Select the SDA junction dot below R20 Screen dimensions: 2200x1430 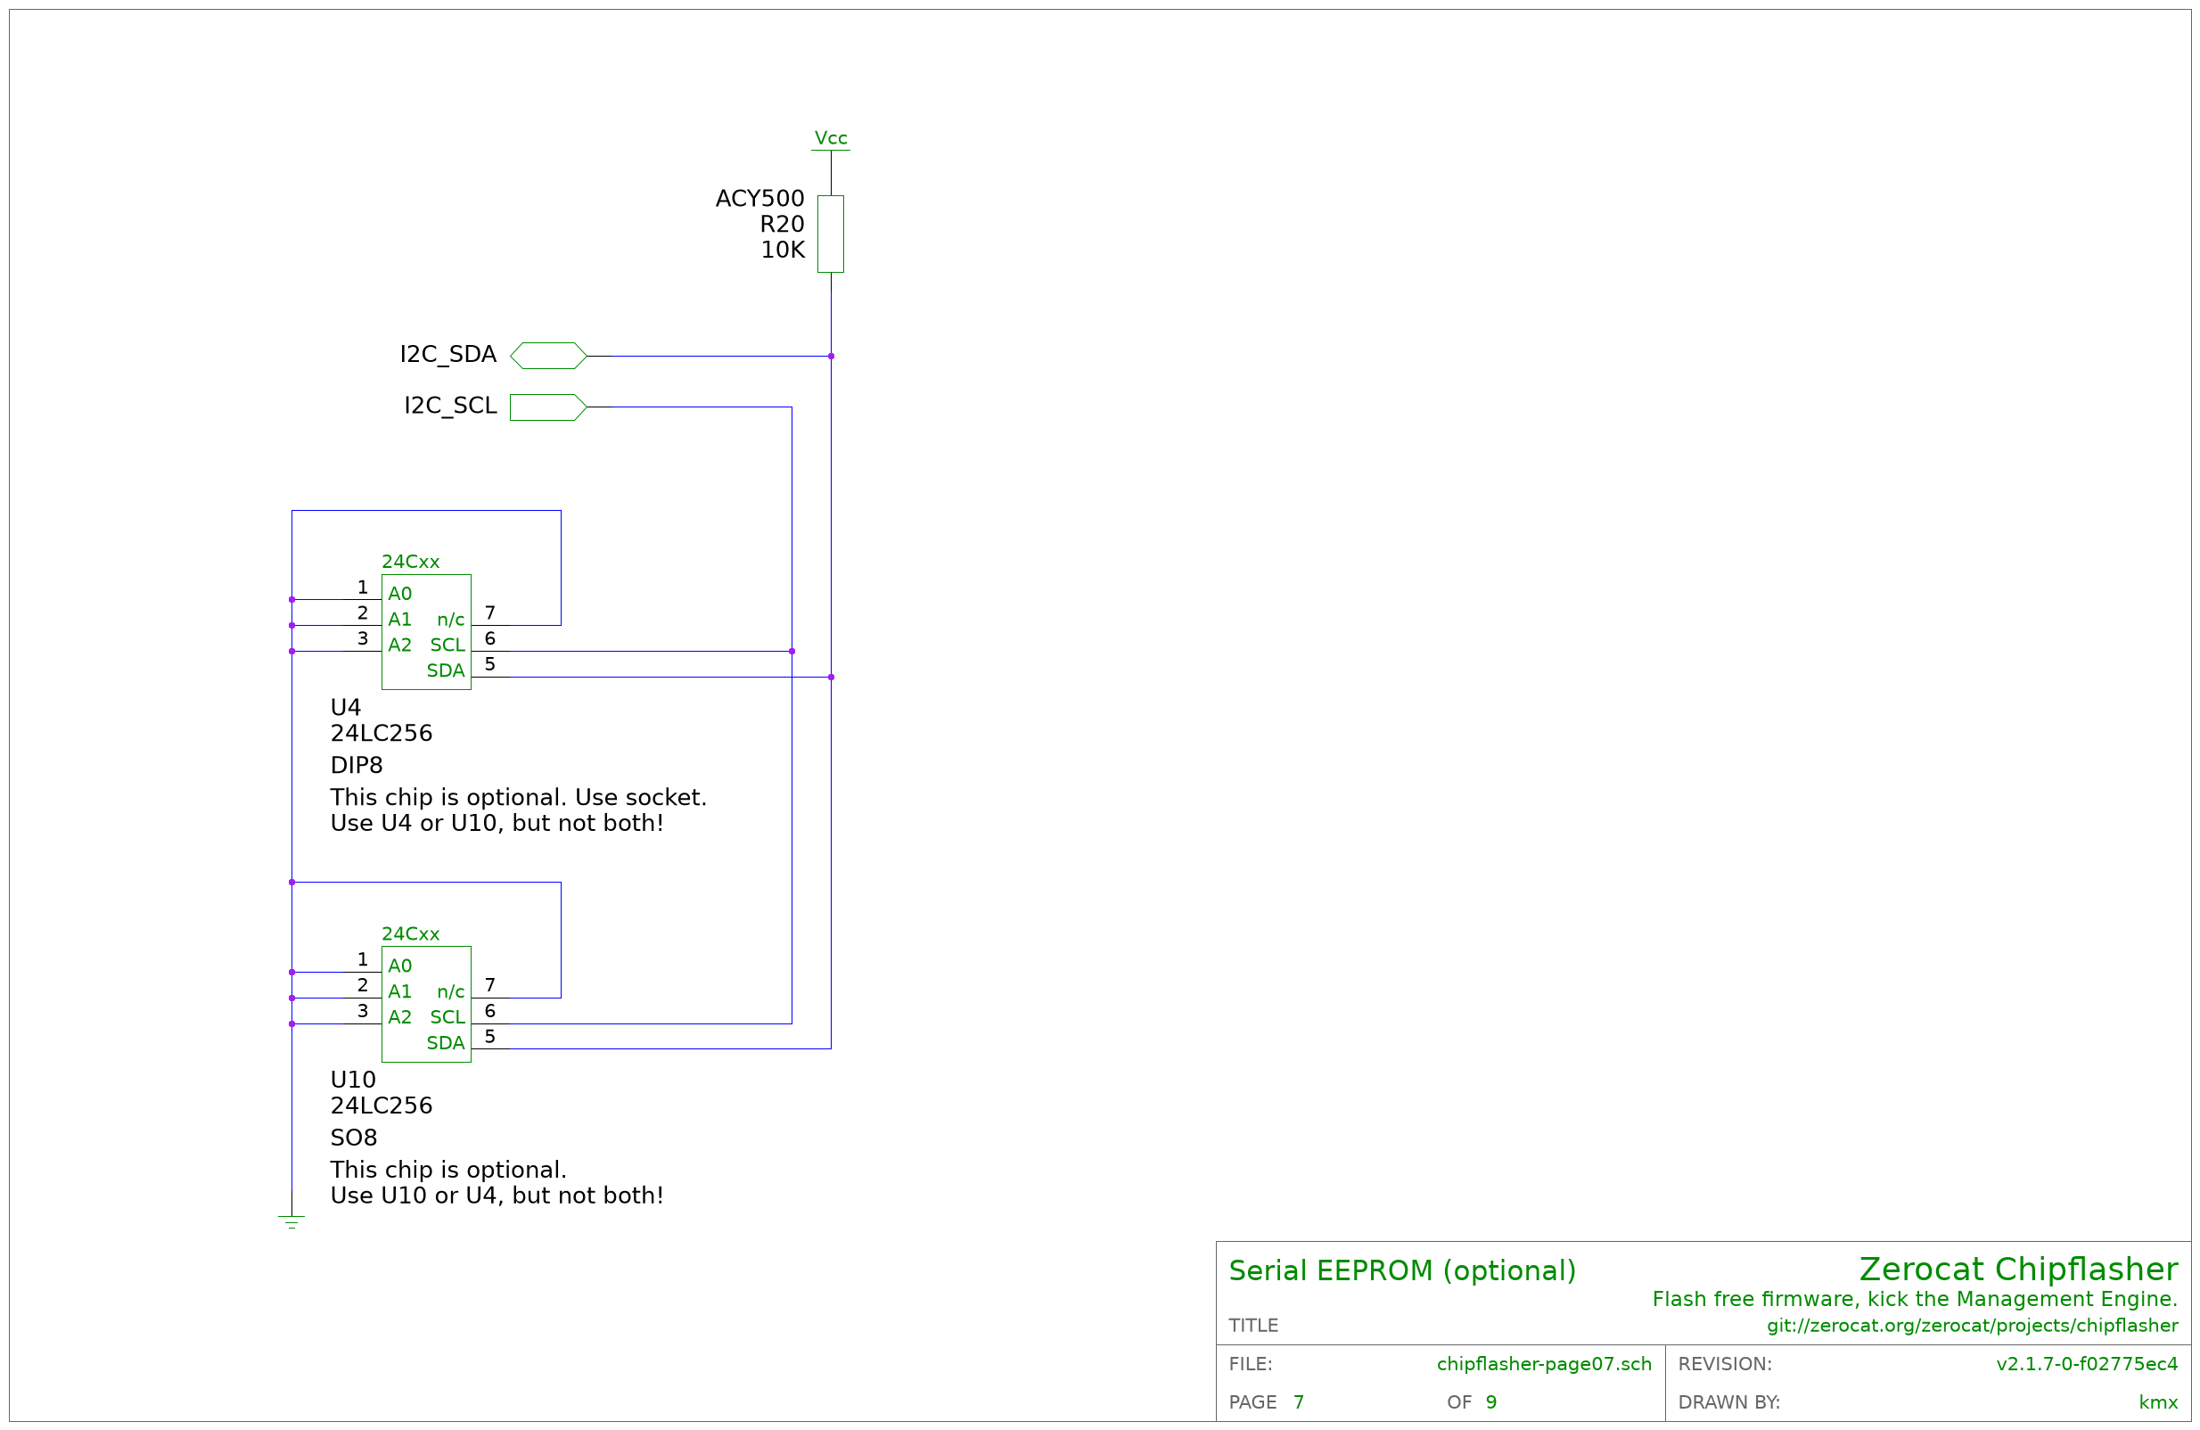click(831, 356)
